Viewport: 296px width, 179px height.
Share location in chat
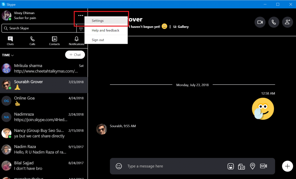pyautogui.click(x=252, y=166)
